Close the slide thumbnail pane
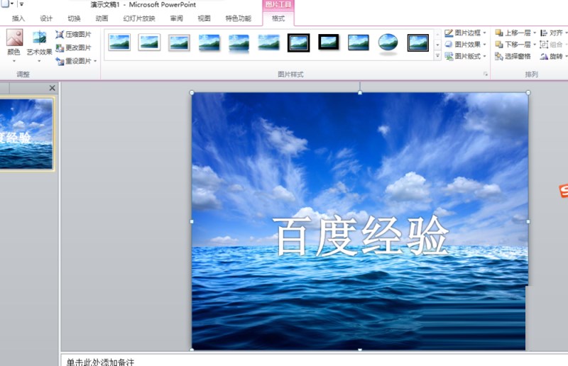568x366 pixels. tap(52, 88)
